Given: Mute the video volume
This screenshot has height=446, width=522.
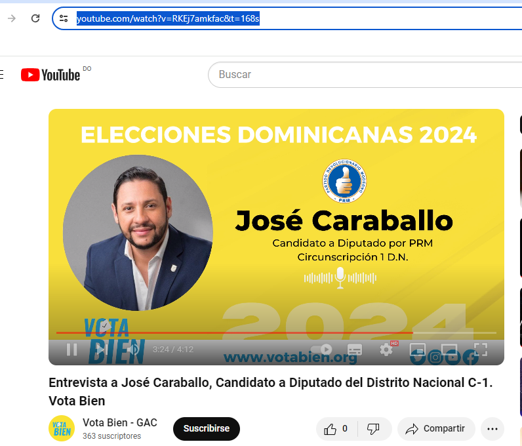Looking at the screenshot, I should tap(133, 350).
